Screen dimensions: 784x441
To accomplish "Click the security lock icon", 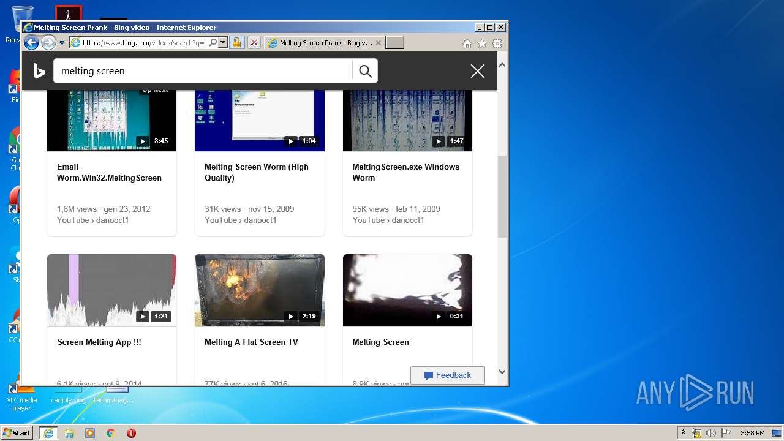I will (236, 43).
